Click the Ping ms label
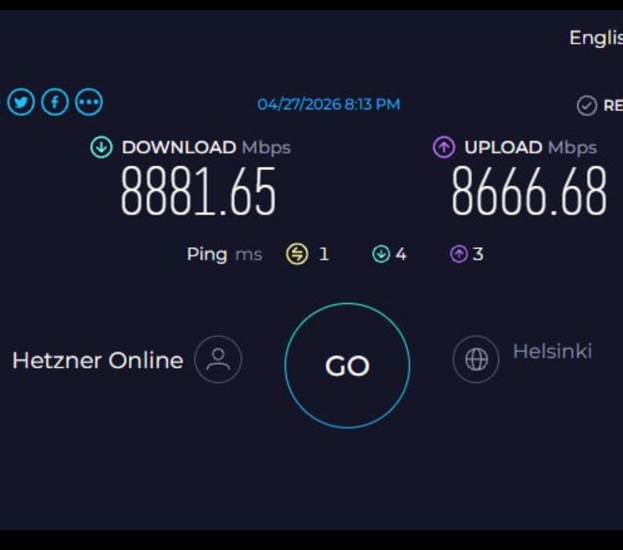The image size is (623, 550). coord(224,254)
